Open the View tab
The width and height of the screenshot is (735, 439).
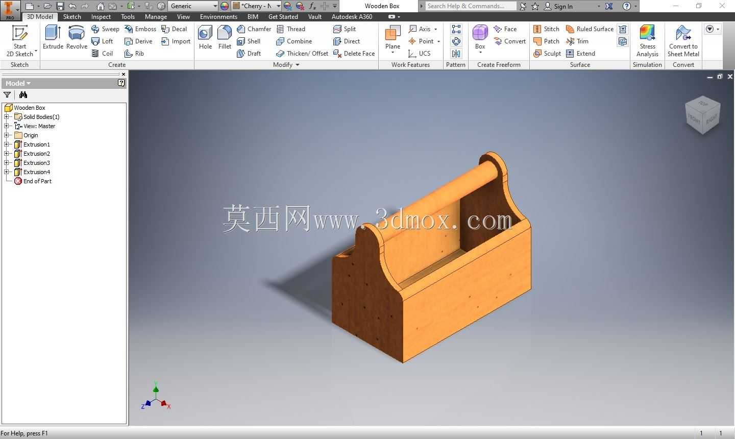click(x=183, y=17)
